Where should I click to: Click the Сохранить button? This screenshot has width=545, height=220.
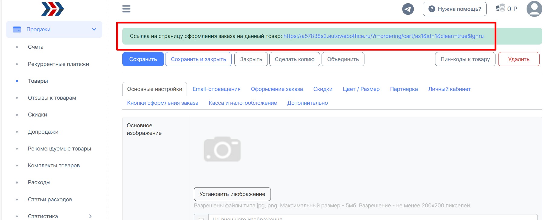(x=143, y=59)
